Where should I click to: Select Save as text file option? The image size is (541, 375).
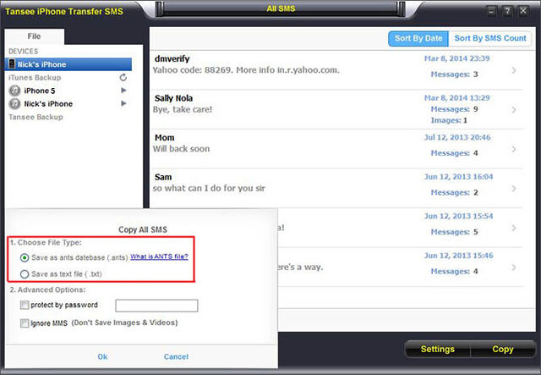pyautogui.click(x=25, y=274)
